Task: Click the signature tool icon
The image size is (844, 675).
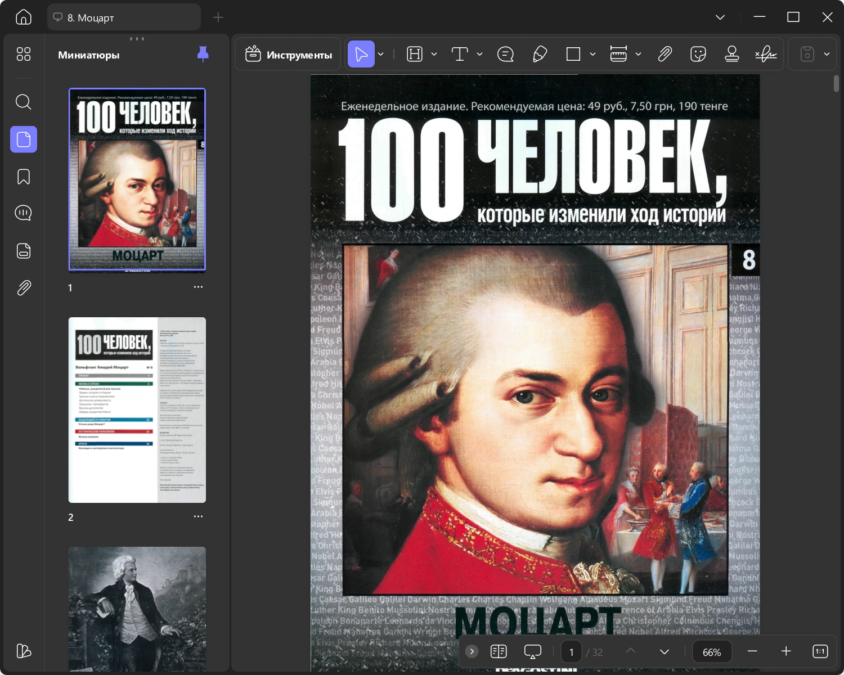Action: point(766,54)
